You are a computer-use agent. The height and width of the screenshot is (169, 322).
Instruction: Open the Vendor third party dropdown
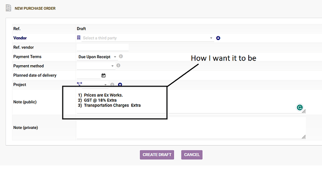point(147,38)
